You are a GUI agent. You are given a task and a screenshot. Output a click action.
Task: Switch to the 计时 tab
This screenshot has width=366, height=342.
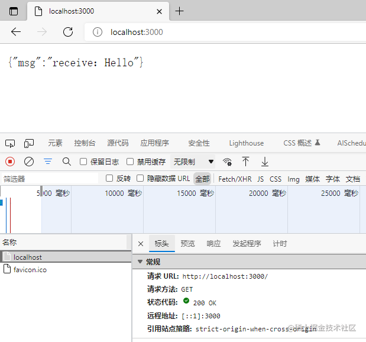point(280,244)
